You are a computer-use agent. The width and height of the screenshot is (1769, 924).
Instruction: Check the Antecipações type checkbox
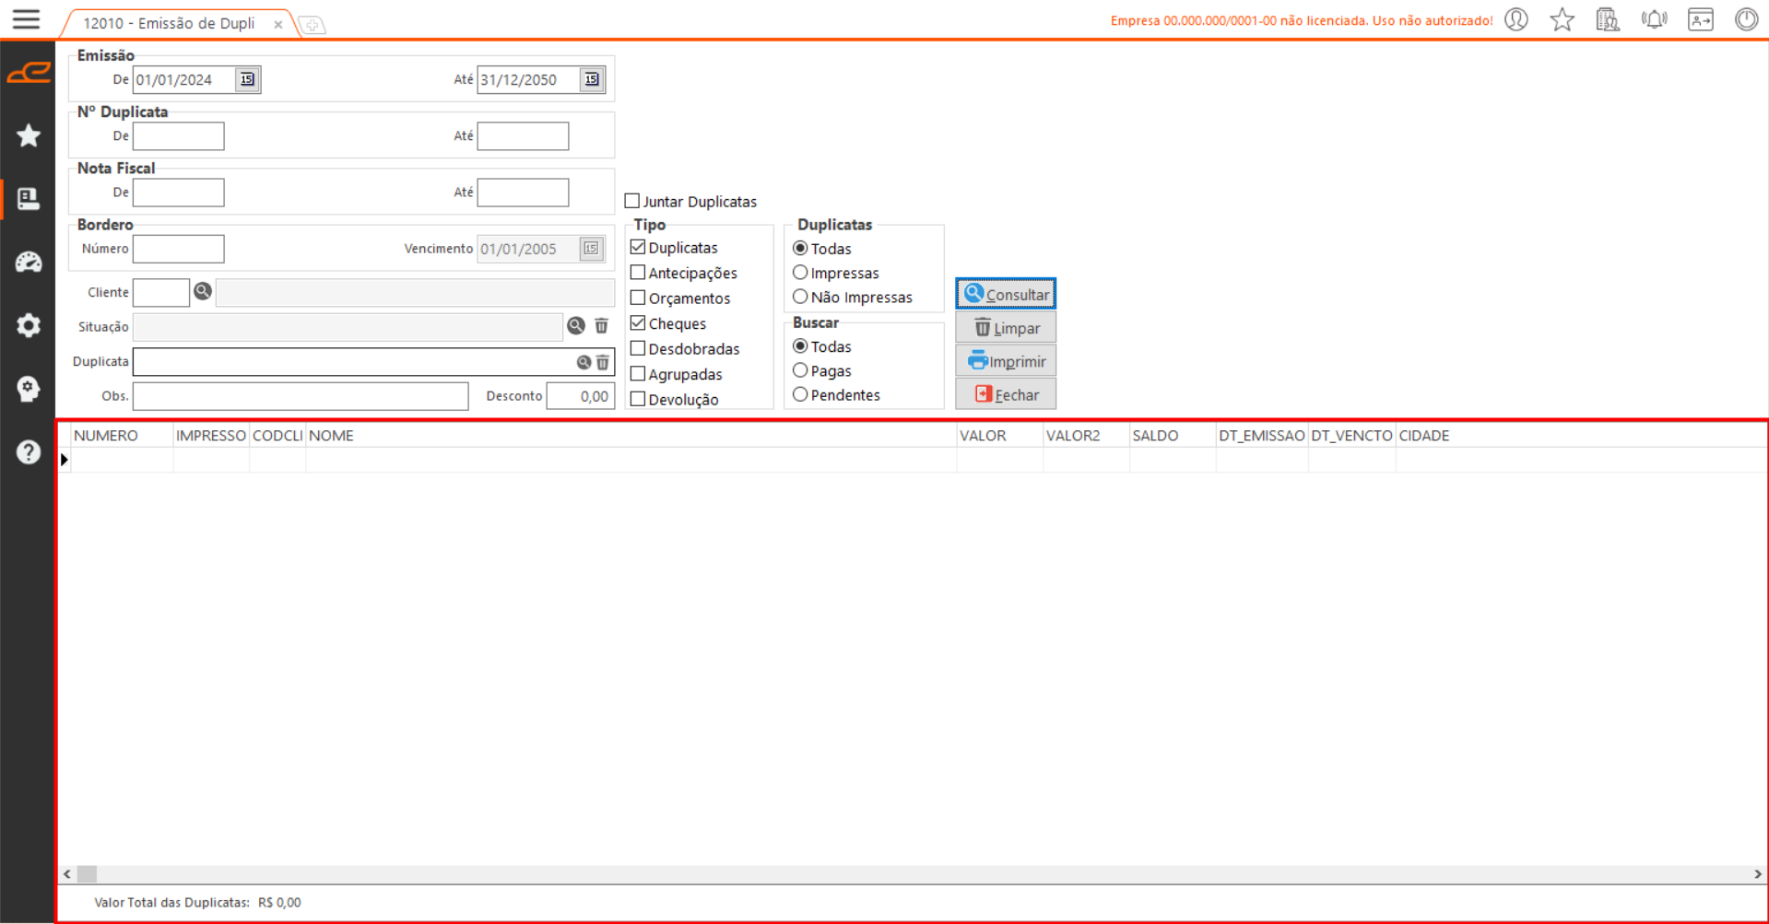pyautogui.click(x=638, y=273)
